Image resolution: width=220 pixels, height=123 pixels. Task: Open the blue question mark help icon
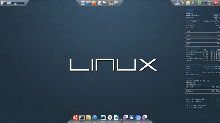pos(95,118)
